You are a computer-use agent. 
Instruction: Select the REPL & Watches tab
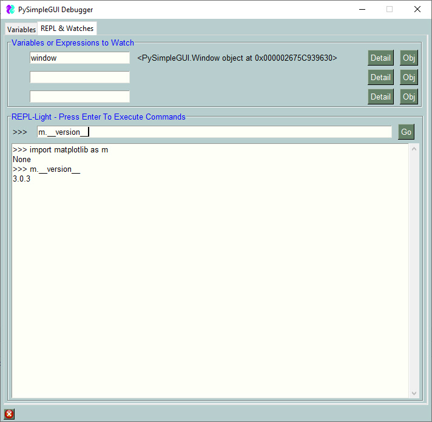[67, 29]
